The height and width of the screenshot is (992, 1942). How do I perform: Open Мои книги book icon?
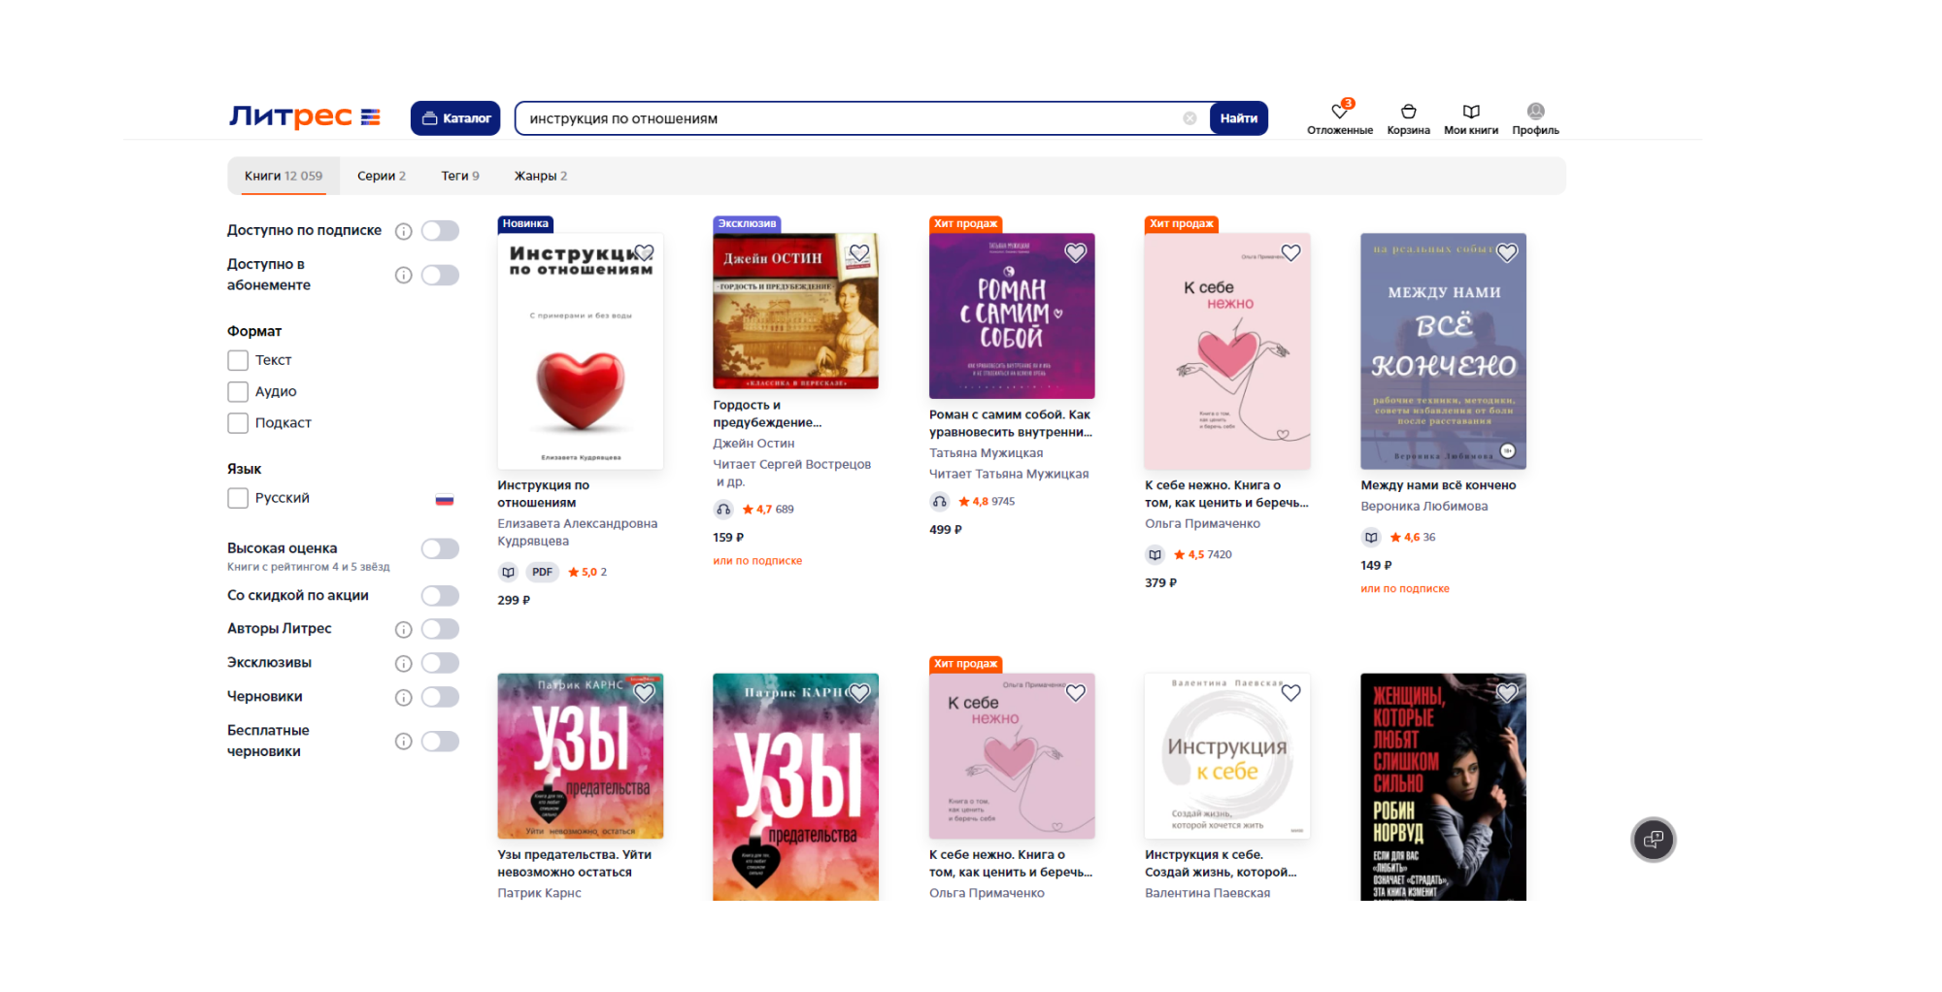pos(1470,112)
